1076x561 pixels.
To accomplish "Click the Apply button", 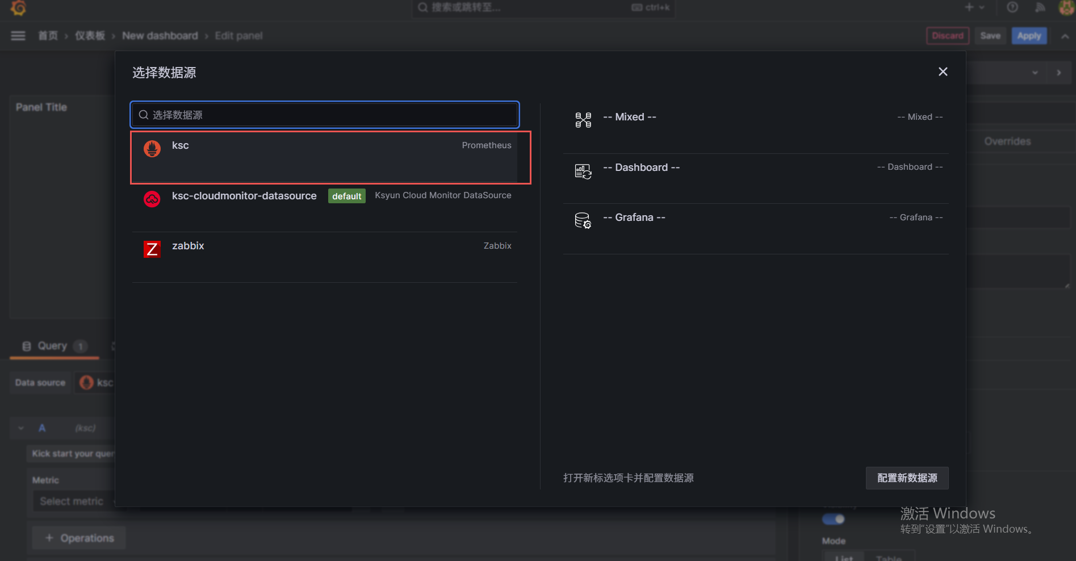I will (1028, 36).
